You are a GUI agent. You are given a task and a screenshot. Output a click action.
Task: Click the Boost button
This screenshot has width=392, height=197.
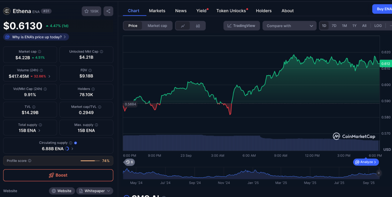pyautogui.click(x=58, y=175)
